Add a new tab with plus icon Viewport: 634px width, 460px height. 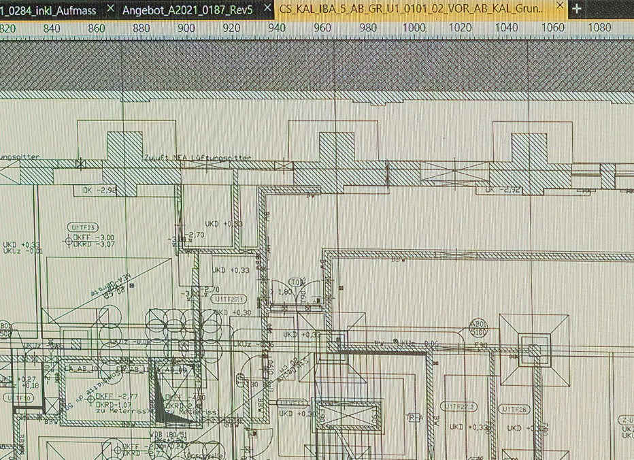pyautogui.click(x=577, y=9)
